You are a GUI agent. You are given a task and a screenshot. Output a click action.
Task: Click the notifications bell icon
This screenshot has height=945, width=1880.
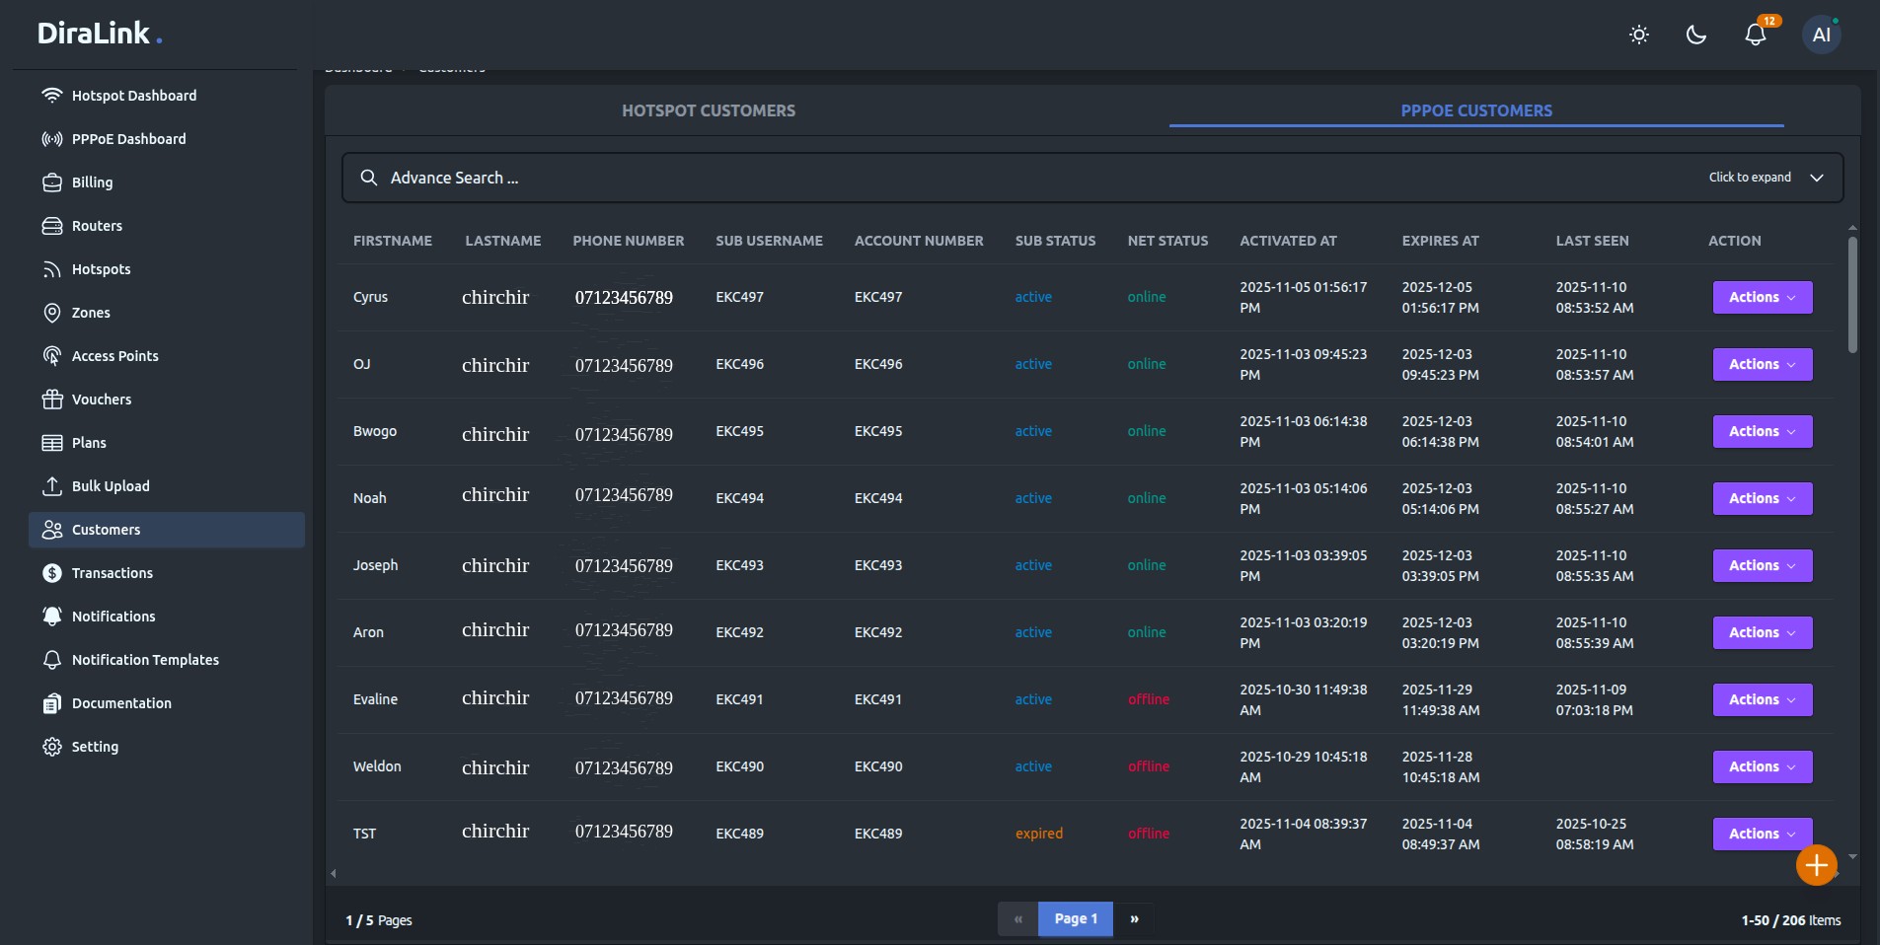(1755, 34)
